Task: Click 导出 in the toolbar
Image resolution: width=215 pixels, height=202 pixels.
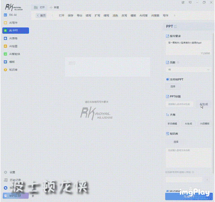Action: click(x=79, y=15)
